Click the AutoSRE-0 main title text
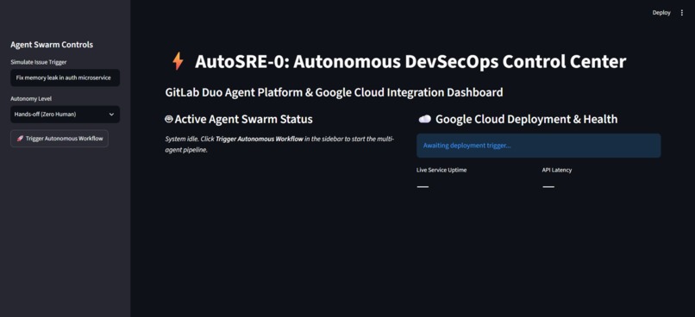 tap(410, 61)
